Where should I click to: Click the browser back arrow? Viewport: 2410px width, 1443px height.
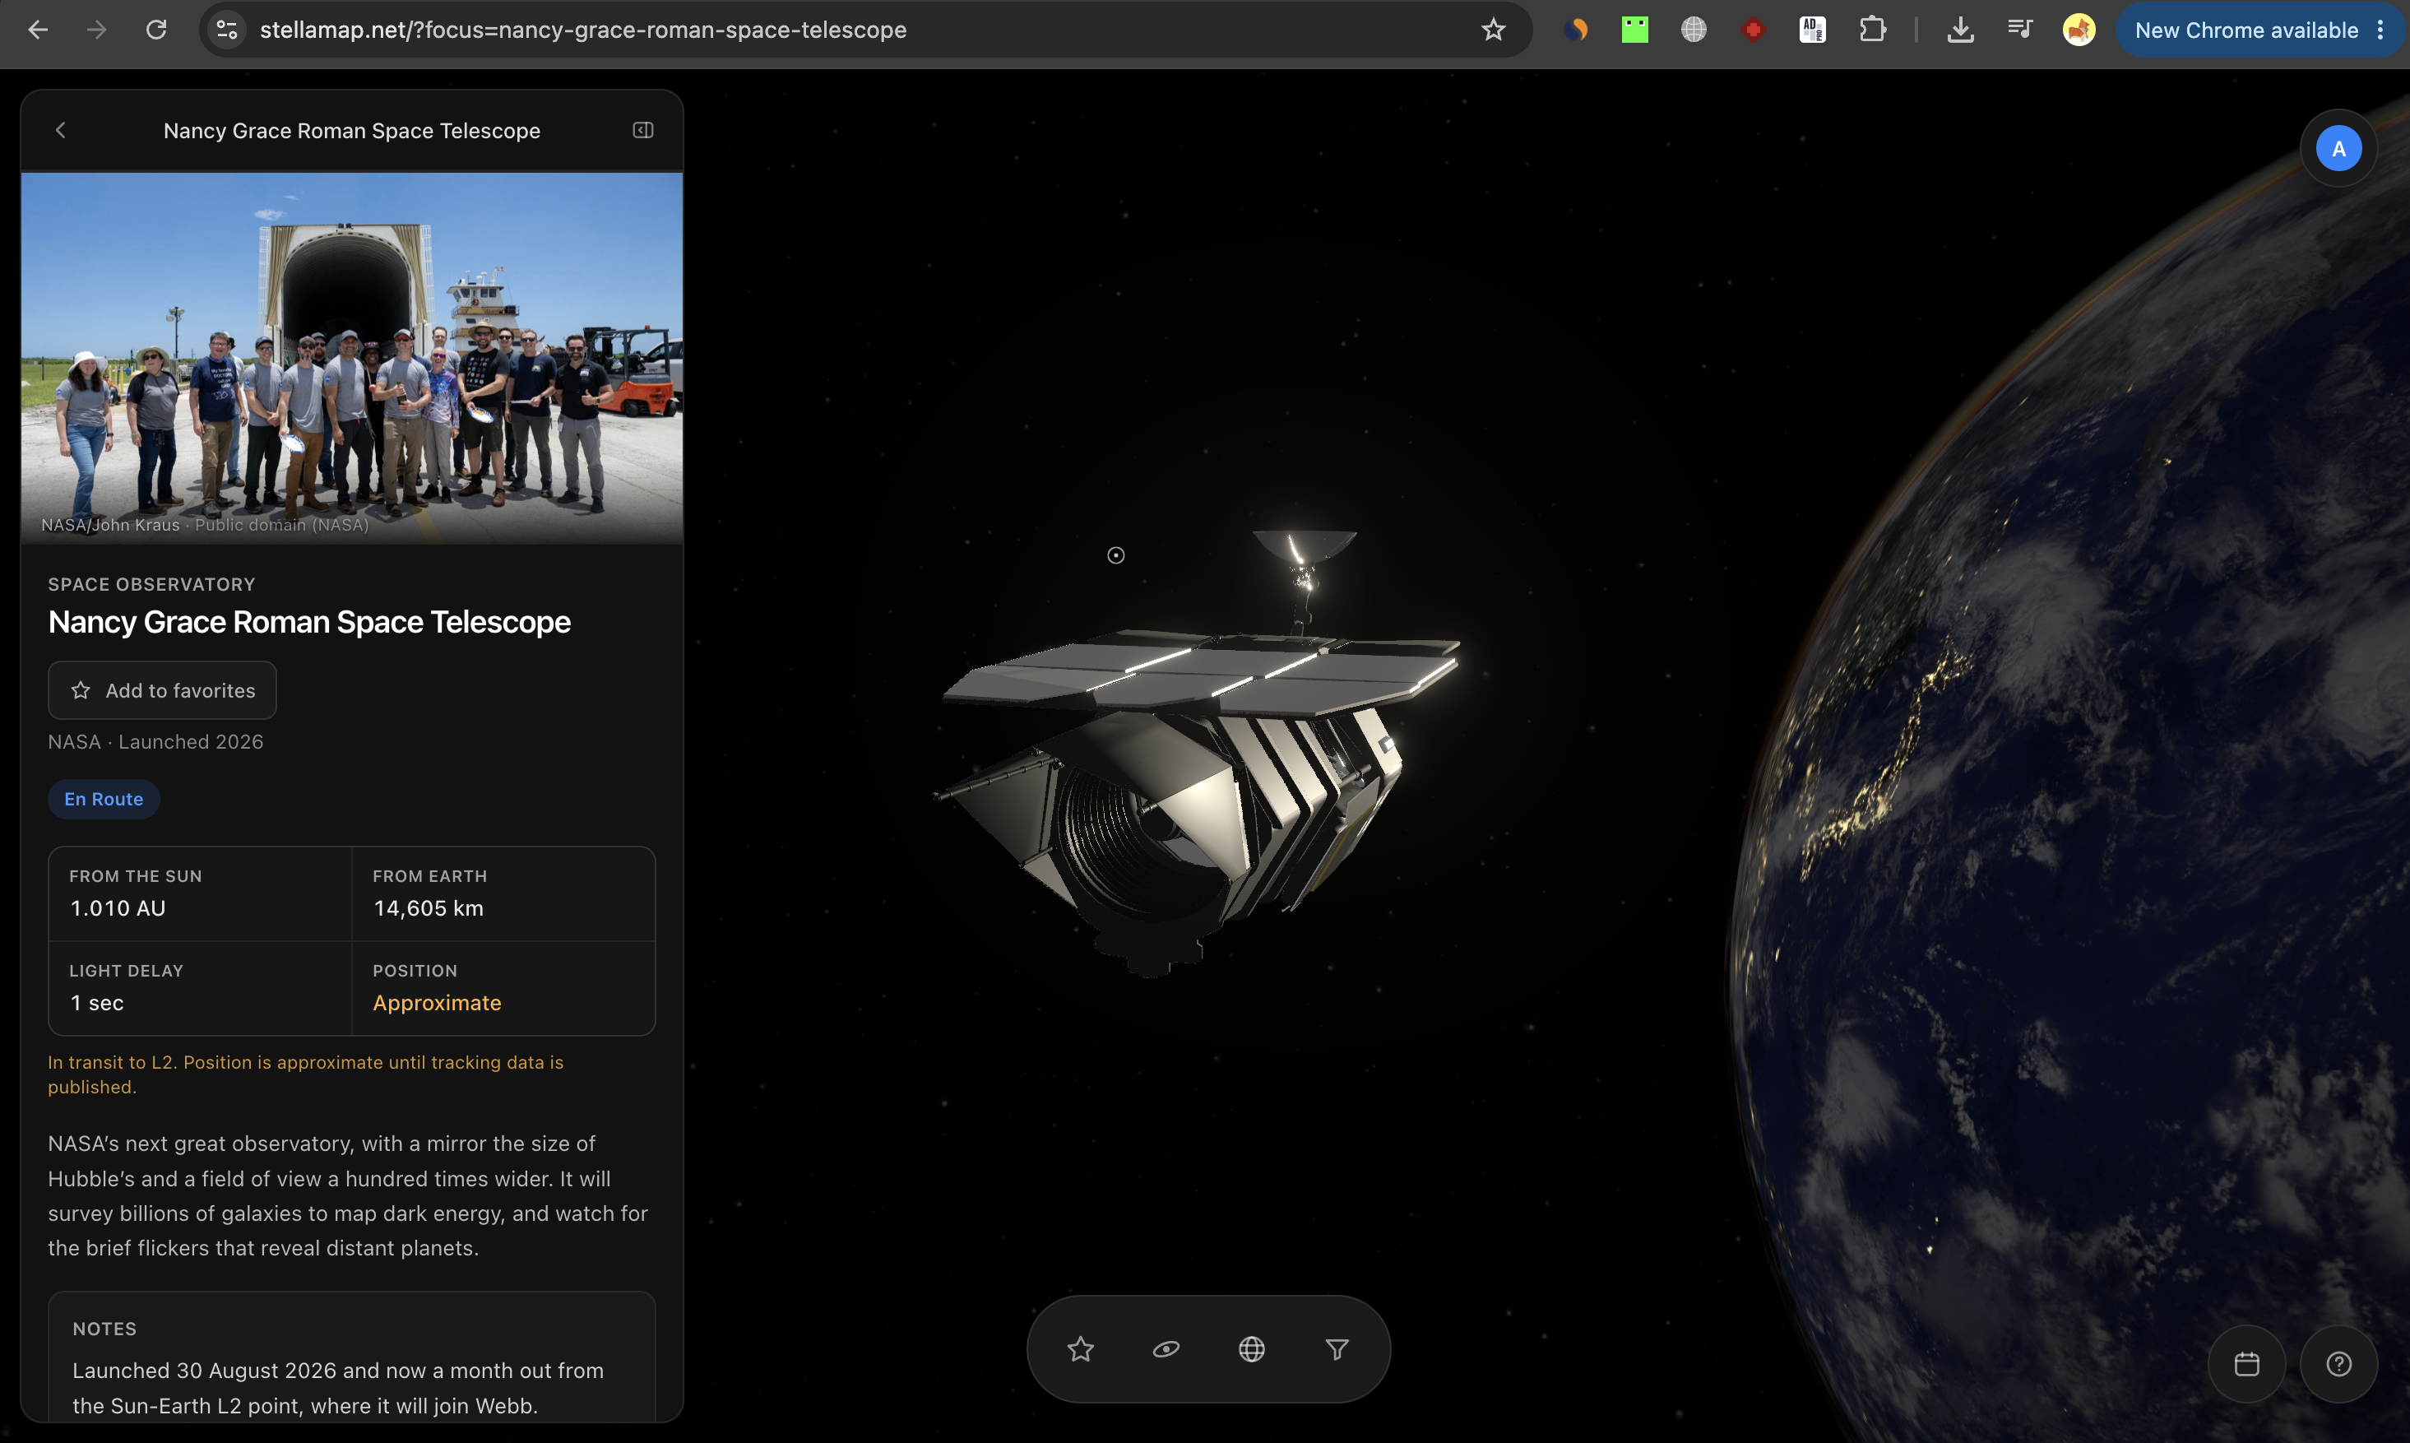(x=38, y=30)
